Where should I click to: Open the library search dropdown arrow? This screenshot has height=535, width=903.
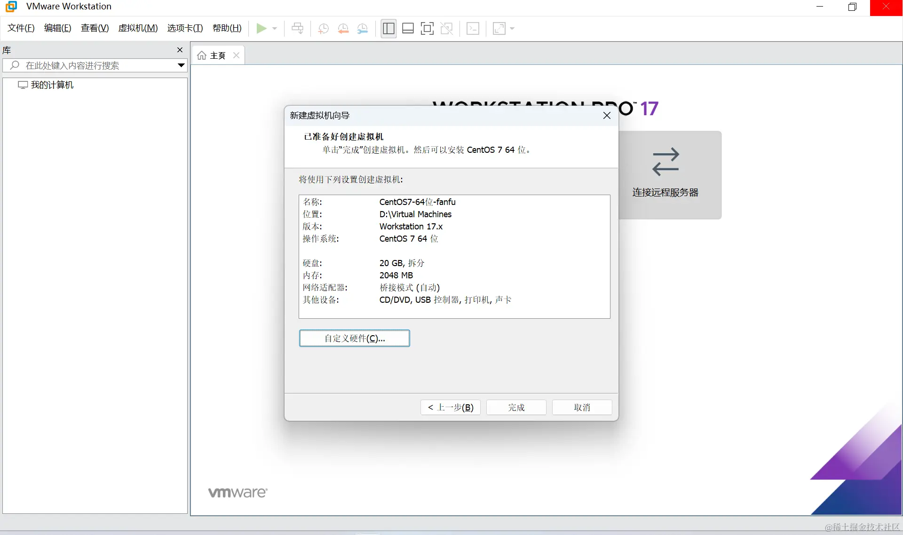(x=181, y=65)
